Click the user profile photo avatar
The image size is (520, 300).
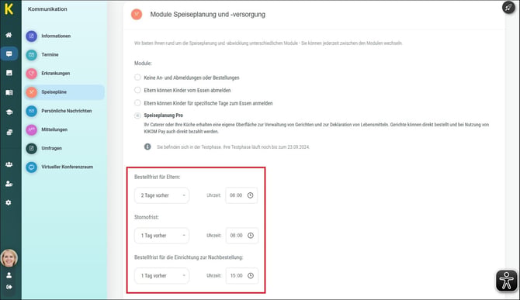pyautogui.click(x=9, y=258)
